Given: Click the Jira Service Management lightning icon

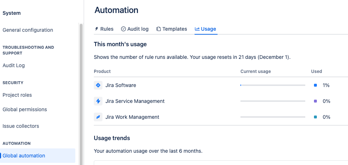Looking at the screenshot, I should 98,101.
